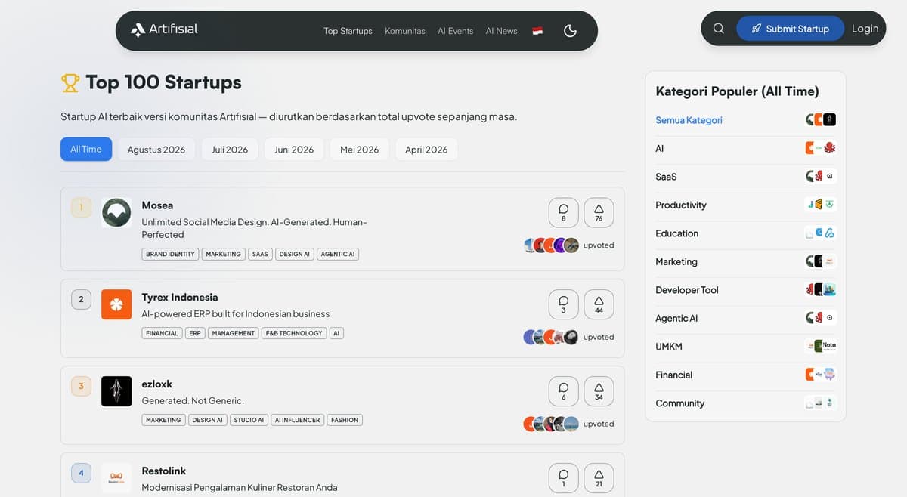Click ezloxk startup title

pos(157,384)
